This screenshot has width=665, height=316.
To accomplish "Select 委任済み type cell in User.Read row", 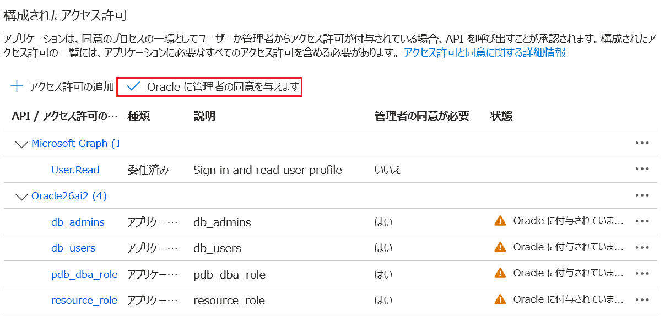I will [148, 170].
